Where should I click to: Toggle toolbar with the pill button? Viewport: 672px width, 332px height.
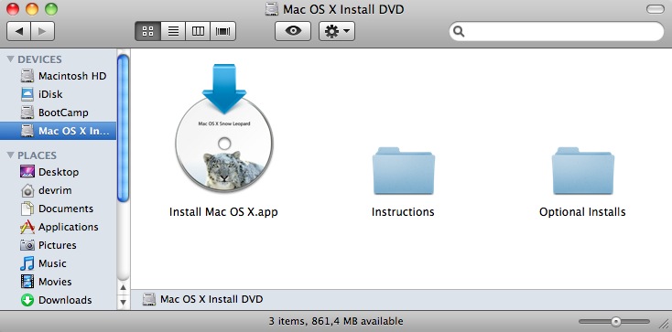click(x=655, y=9)
